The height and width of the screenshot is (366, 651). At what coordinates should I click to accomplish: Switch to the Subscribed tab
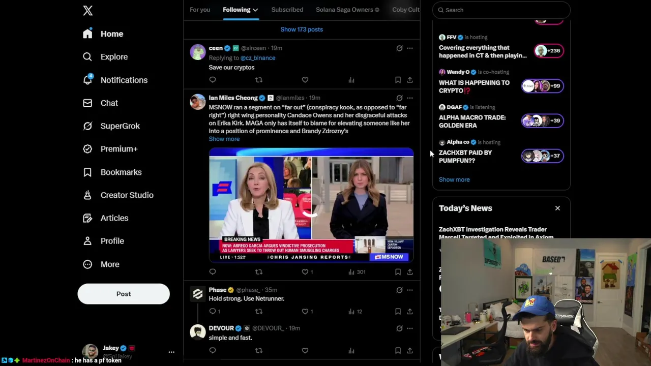point(287,10)
